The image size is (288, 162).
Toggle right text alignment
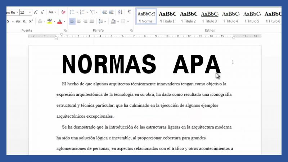pyautogui.click(x=85, y=22)
